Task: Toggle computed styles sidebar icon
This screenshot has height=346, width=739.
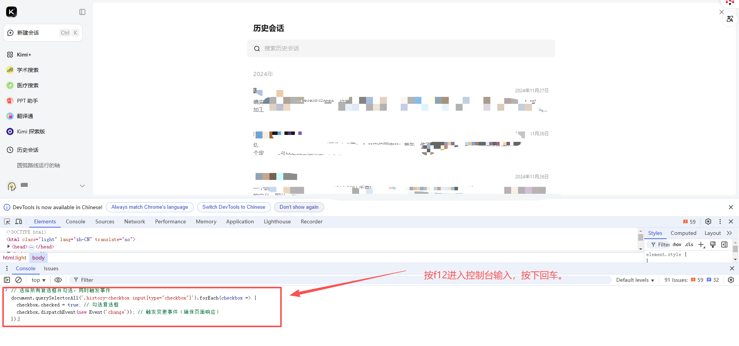Action: point(724,245)
